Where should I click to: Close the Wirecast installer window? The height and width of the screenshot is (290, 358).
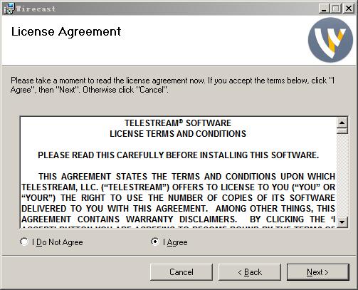(x=349, y=9)
